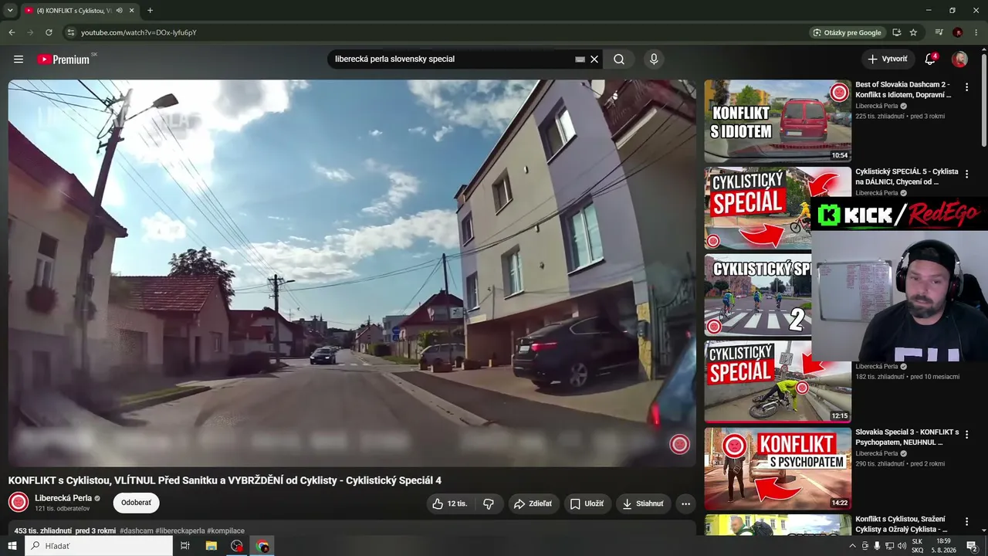Click the #dashcam hashtag
The image size is (988, 556).
pyautogui.click(x=137, y=531)
